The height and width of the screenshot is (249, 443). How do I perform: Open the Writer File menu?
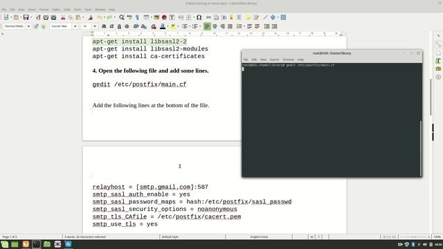(x=4, y=10)
